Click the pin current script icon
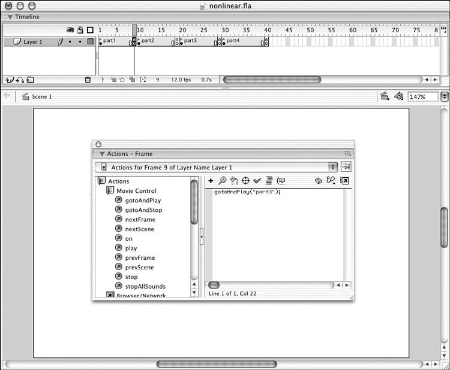The height and width of the screenshot is (370, 450). click(x=346, y=166)
